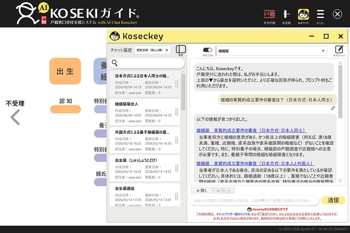
Task: Toggle 色反転 color inversion icon
Action: [x=286, y=17]
